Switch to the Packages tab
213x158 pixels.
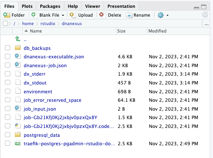tap(50, 6)
